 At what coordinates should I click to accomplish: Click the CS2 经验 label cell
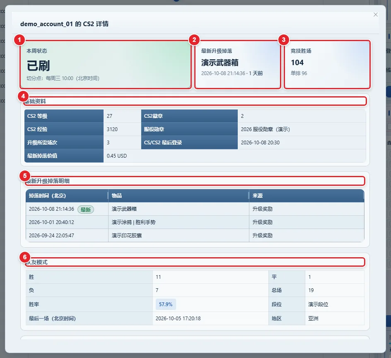pos(64,129)
